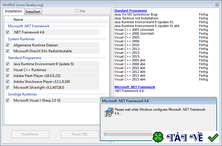Click the installer icon in .NET dialog

pos(109,112)
